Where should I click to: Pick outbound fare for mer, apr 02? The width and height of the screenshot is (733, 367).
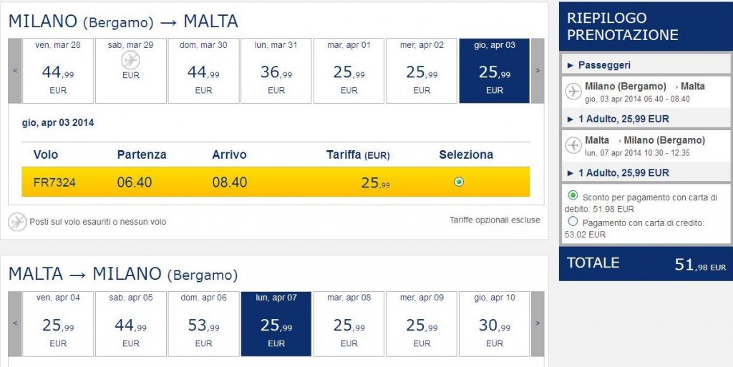(x=422, y=70)
